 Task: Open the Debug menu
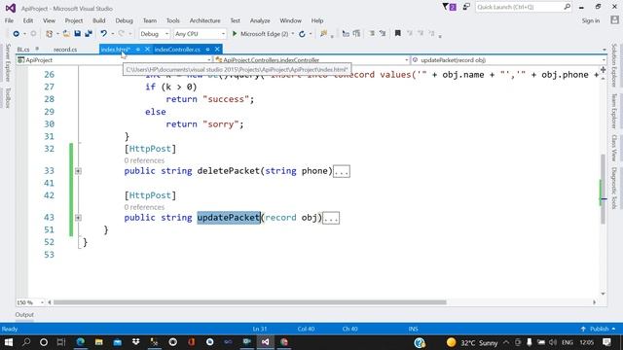124,20
